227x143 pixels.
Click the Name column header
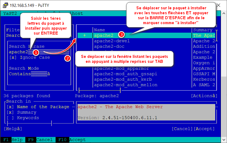[x=99, y=30]
